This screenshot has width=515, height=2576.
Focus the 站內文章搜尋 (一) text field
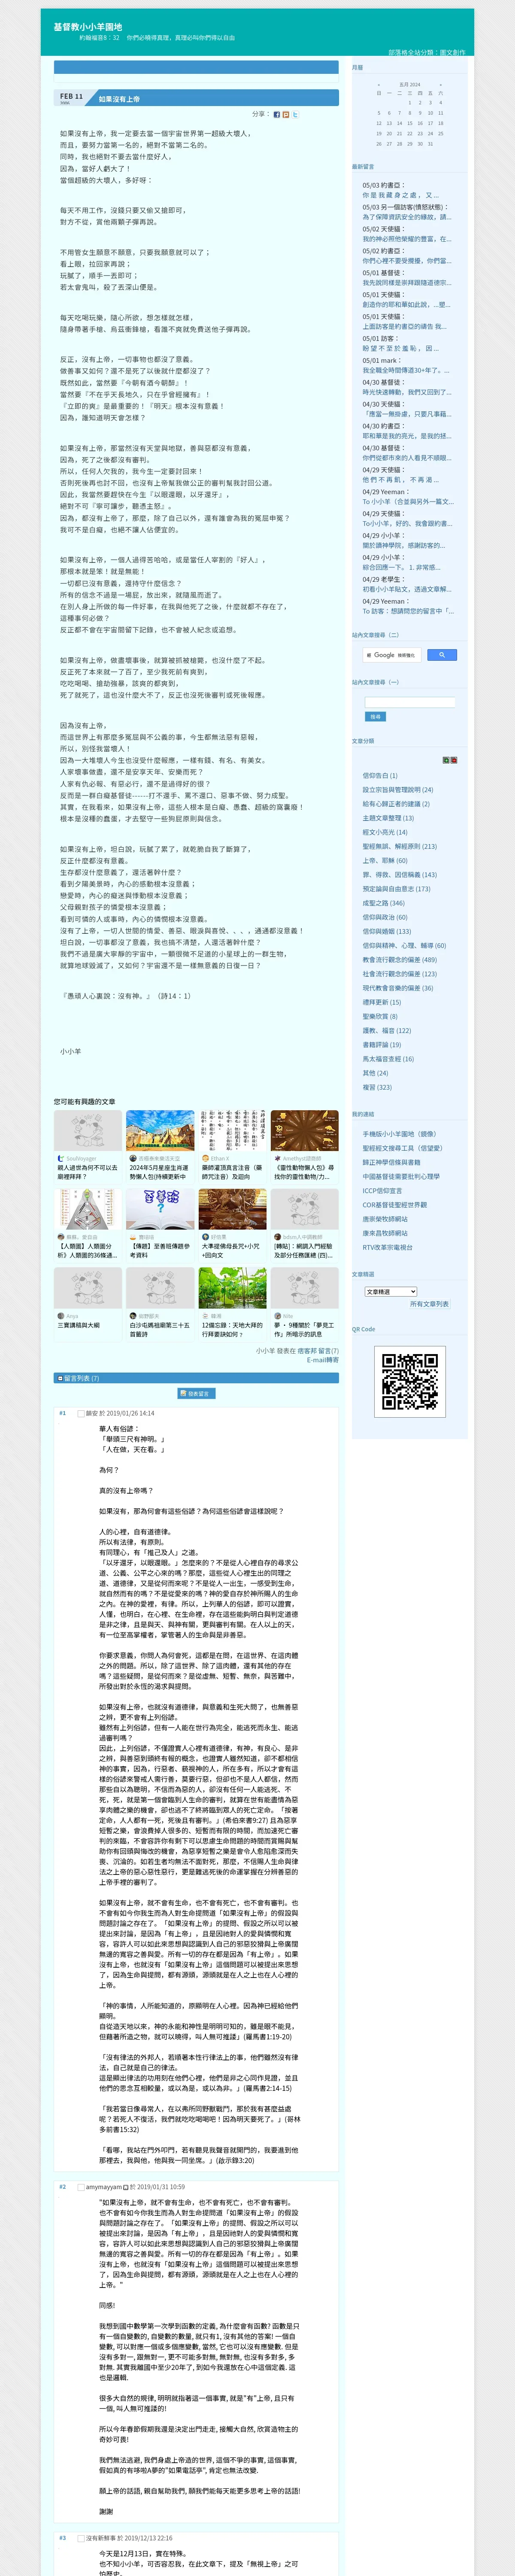410,703
